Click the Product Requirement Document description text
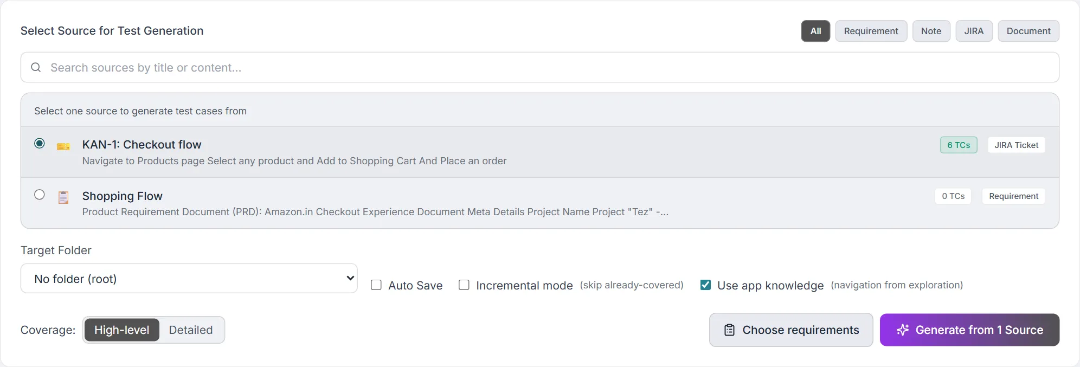 375,212
